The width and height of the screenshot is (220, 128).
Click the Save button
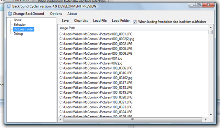tap(65, 21)
